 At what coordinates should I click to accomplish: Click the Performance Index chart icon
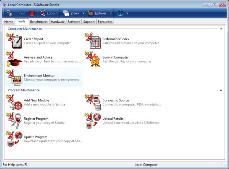coord(93,41)
